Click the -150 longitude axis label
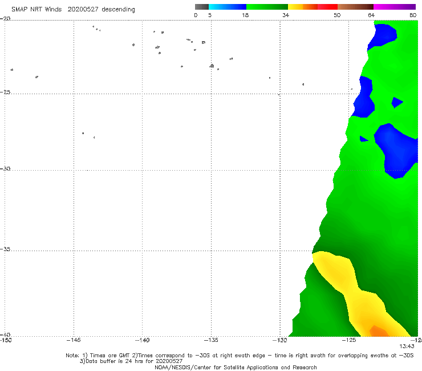This screenshot has height=371, width=422. (x=6, y=340)
